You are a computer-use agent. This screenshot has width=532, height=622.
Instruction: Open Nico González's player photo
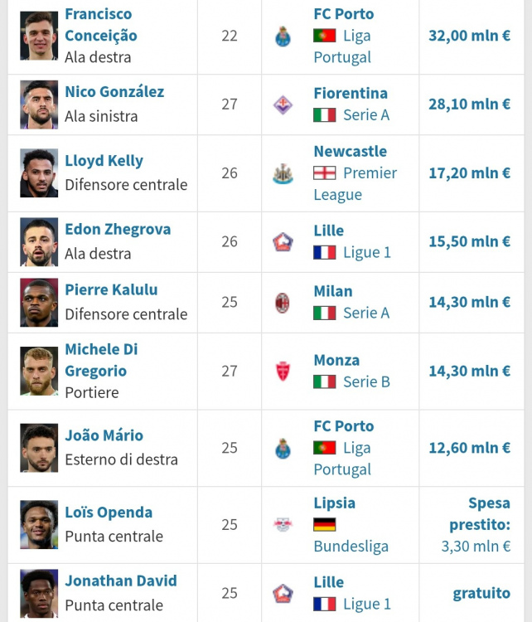click(39, 104)
